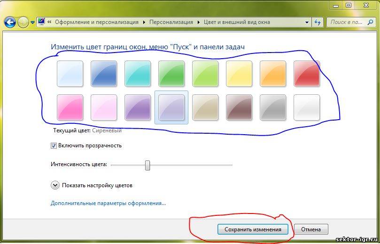Pick the beige tan color swatch
The height and width of the screenshot is (244, 380).
(205, 107)
